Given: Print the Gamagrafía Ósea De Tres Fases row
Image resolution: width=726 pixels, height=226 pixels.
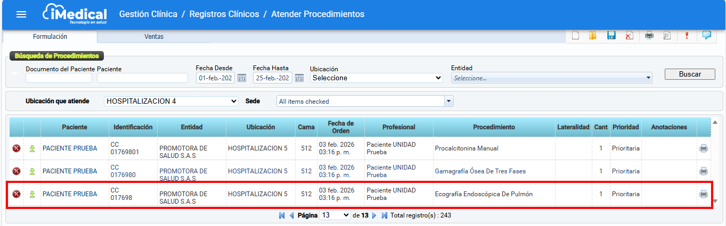Looking at the screenshot, I should 704,171.
